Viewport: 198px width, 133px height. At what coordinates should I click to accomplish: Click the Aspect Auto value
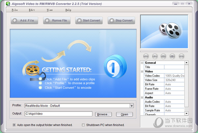[x=174, y=93]
